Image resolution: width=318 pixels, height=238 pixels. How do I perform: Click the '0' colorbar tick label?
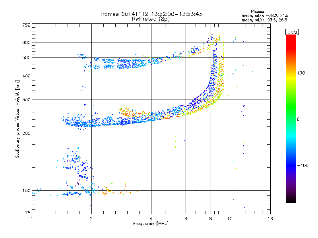[x=298, y=119]
